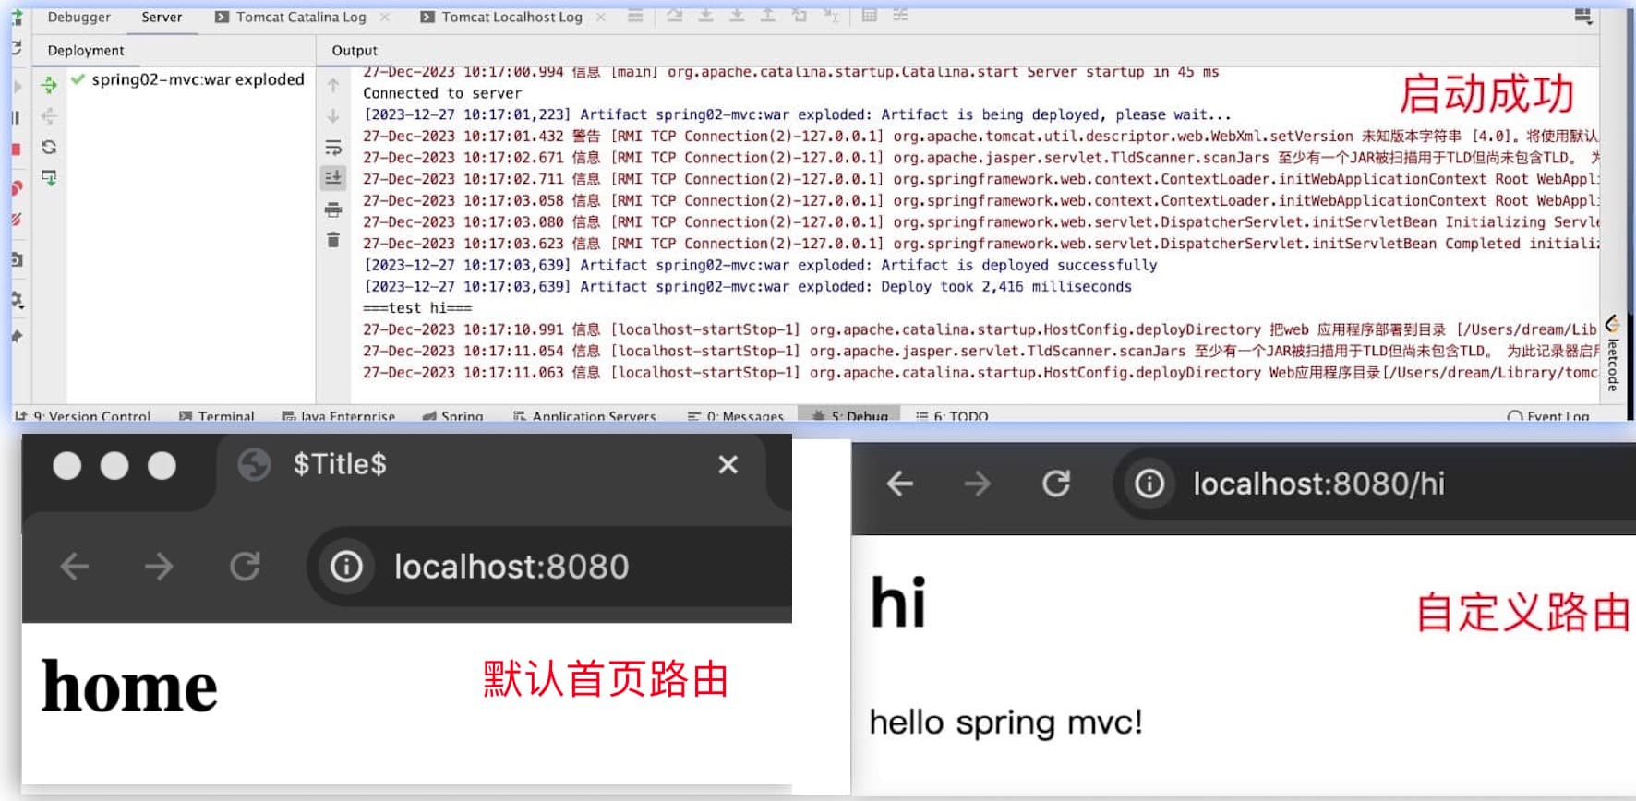The width and height of the screenshot is (1636, 801).
Task: Clear Output console with trash icon
Action: 333,240
